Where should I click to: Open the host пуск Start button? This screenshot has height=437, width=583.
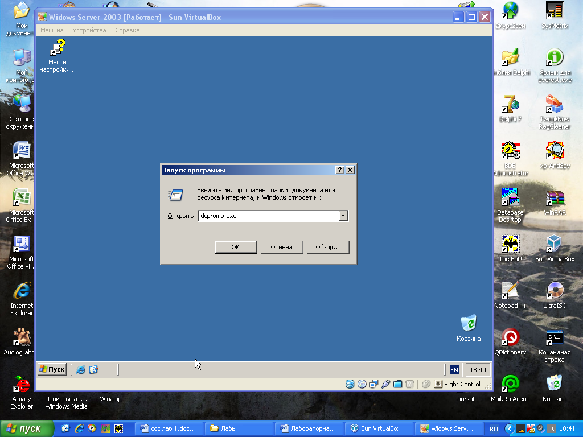click(x=26, y=428)
